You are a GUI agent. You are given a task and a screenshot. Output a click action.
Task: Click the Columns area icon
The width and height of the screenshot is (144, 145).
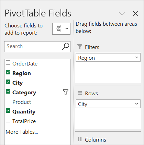pos(80,139)
